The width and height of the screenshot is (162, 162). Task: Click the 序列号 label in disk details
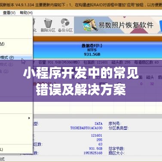click(x=114, y=123)
